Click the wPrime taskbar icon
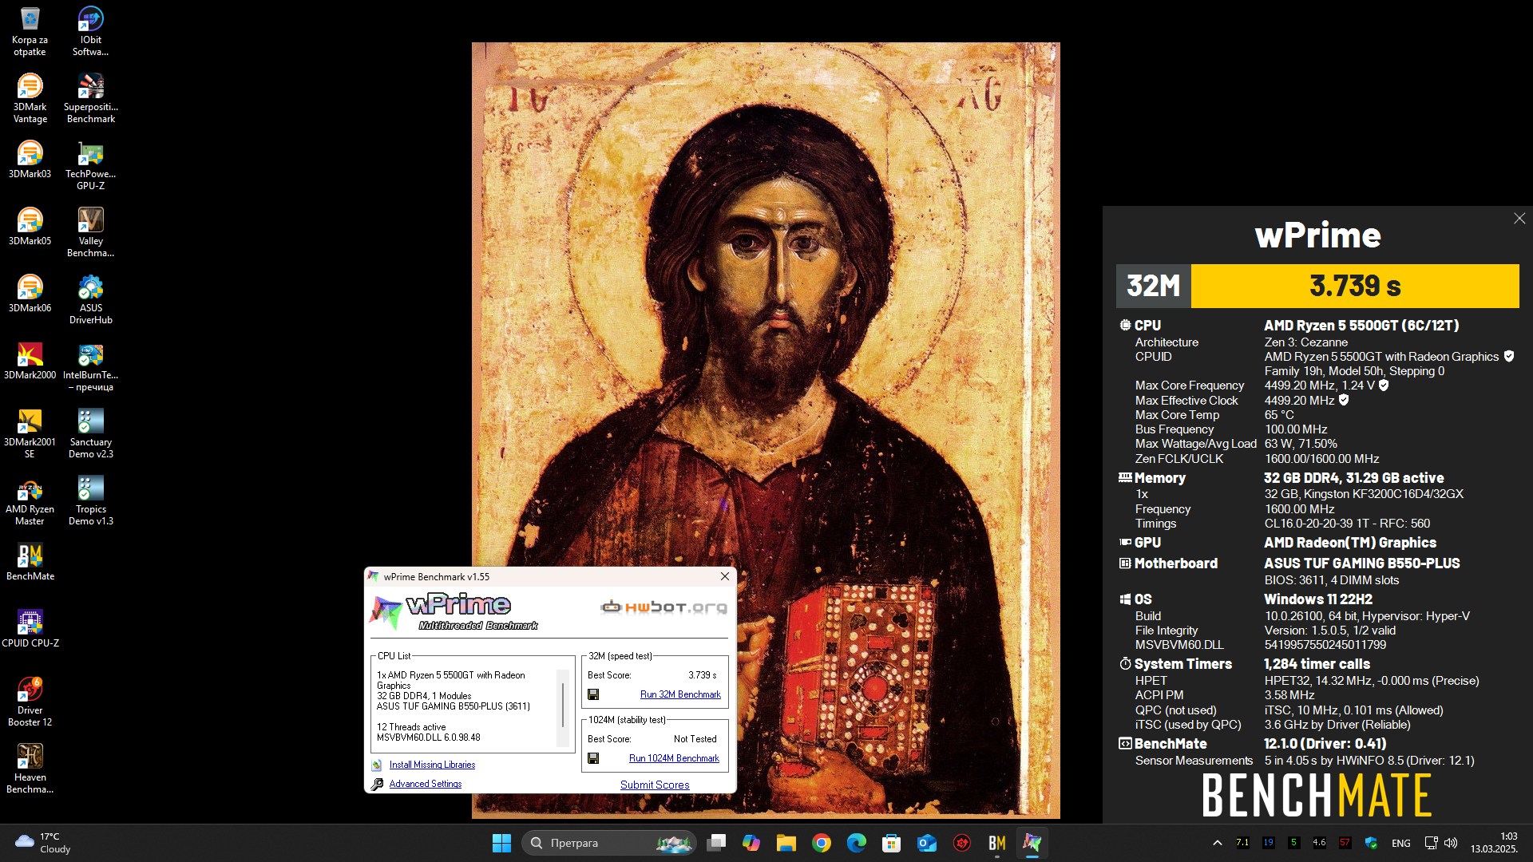 [1032, 843]
